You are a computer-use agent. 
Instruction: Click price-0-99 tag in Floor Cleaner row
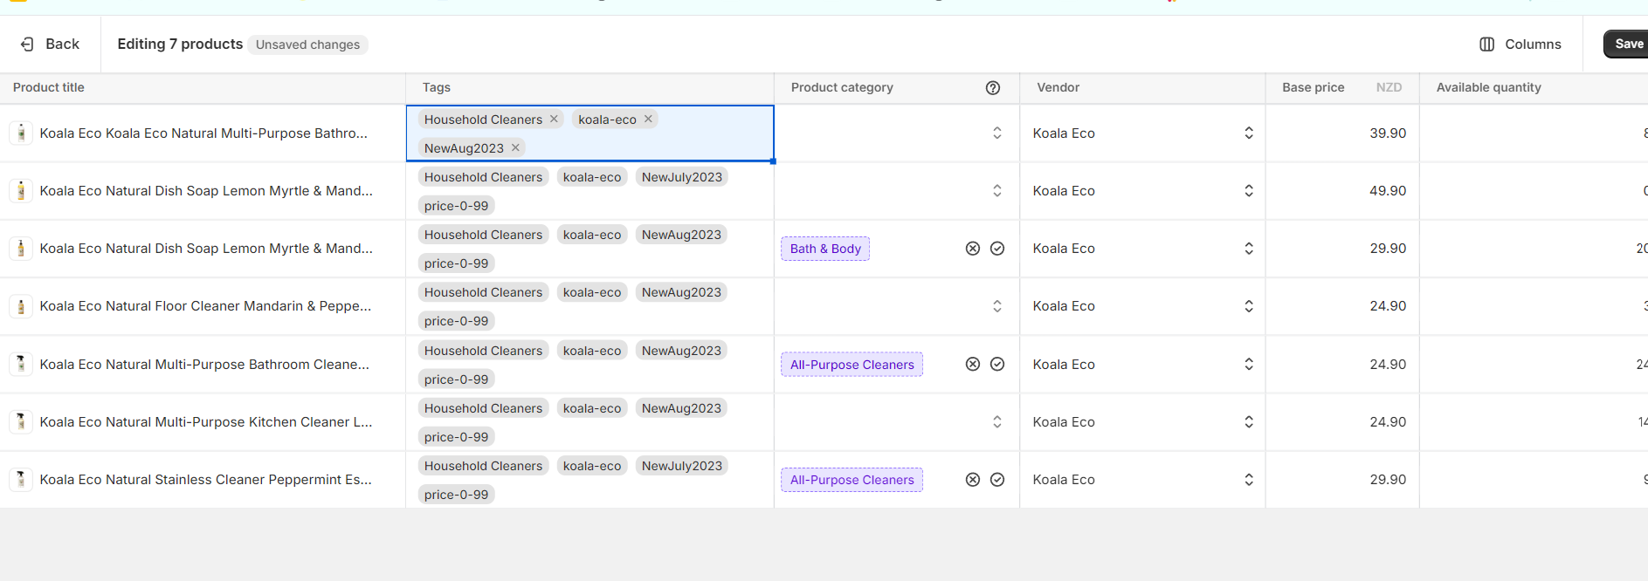click(x=456, y=321)
